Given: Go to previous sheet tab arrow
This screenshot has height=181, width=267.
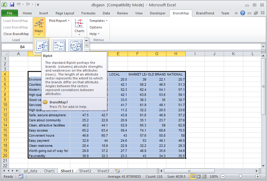Looking at the screenshot, I should (x=8, y=171).
